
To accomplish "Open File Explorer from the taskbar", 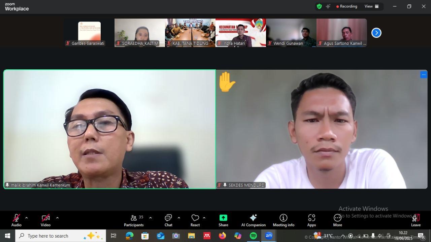I will 192,236.
